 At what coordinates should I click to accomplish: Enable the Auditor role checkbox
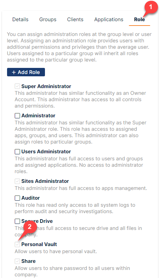[17, 198]
